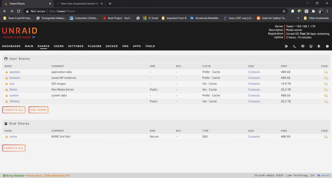Image resolution: width=332 pixels, height=178 pixels.
Task: Open the appdata share link
Action: (15, 72)
